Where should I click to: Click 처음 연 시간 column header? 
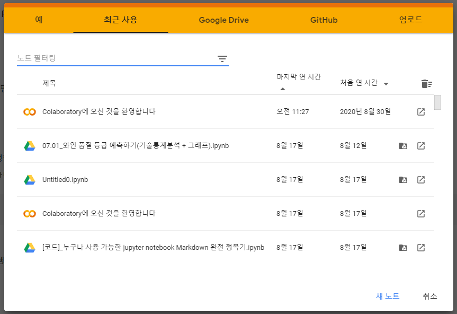[x=359, y=83]
